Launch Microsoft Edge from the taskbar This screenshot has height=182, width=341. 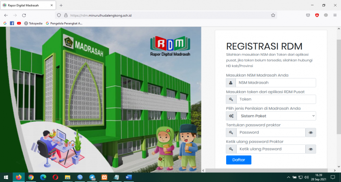[43, 177]
